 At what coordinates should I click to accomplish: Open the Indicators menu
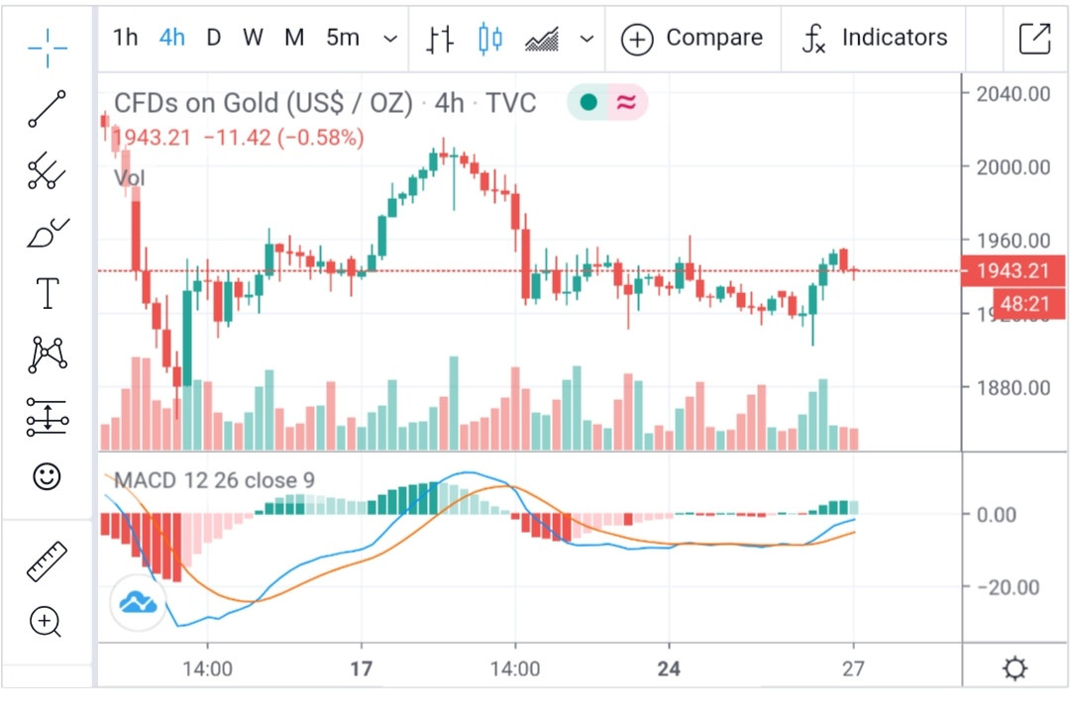click(874, 39)
